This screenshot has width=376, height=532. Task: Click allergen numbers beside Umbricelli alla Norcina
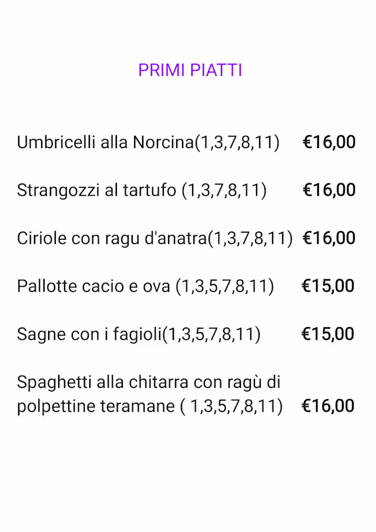click(237, 142)
